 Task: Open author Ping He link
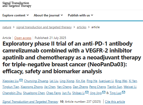pyautogui.click(x=92, y=81)
